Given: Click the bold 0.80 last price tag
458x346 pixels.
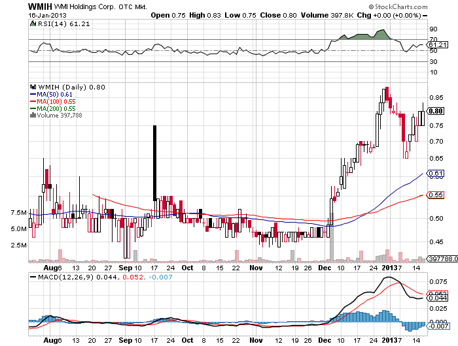Looking at the screenshot, I should [436, 111].
